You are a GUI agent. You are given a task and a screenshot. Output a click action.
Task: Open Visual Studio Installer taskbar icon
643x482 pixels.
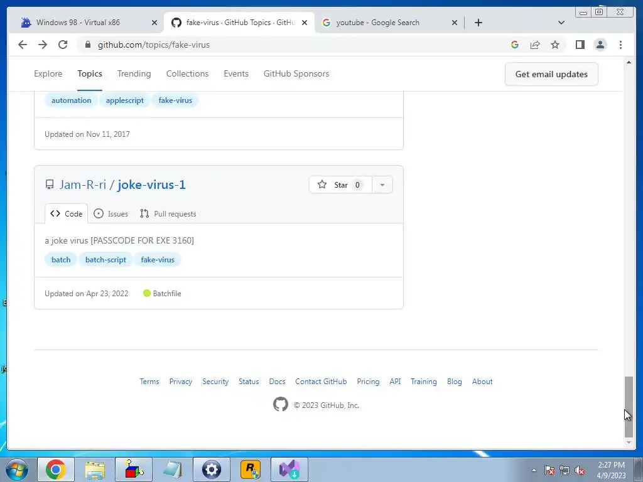pos(289,469)
